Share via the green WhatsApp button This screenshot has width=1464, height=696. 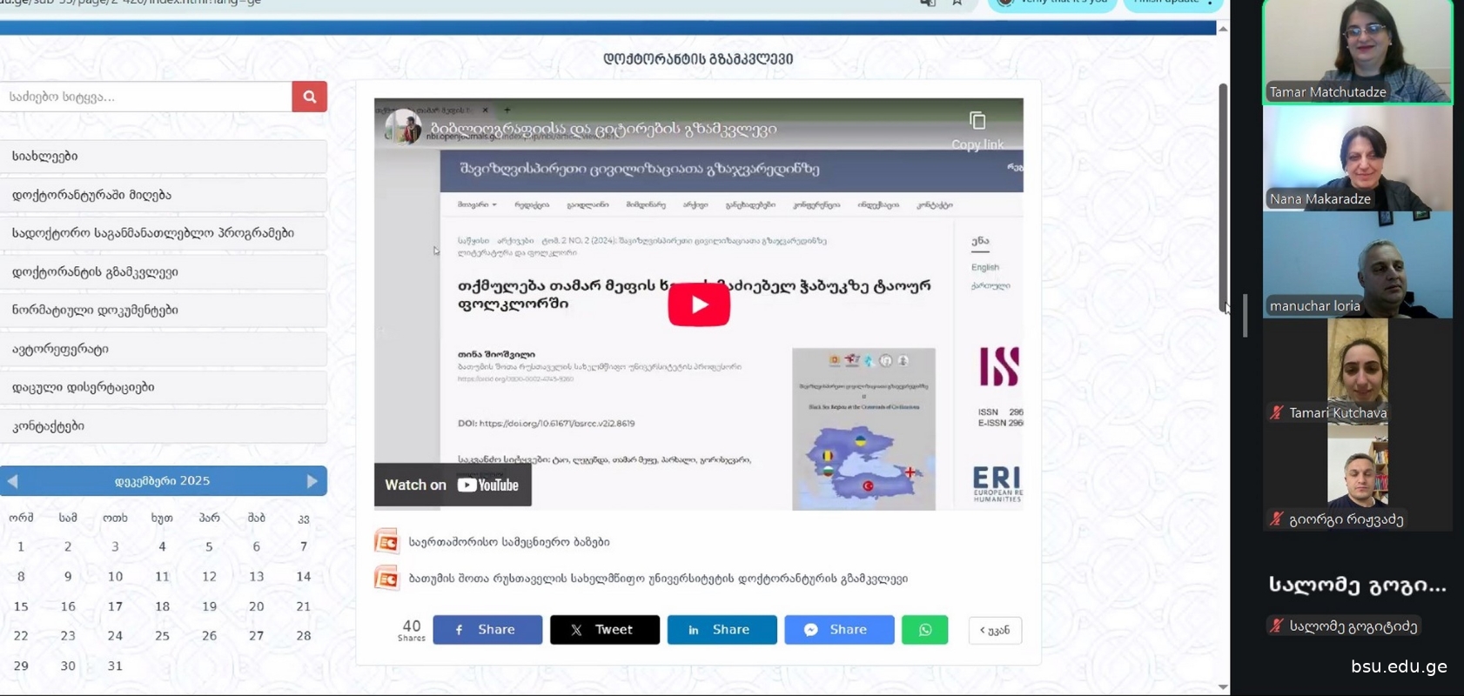tap(924, 630)
